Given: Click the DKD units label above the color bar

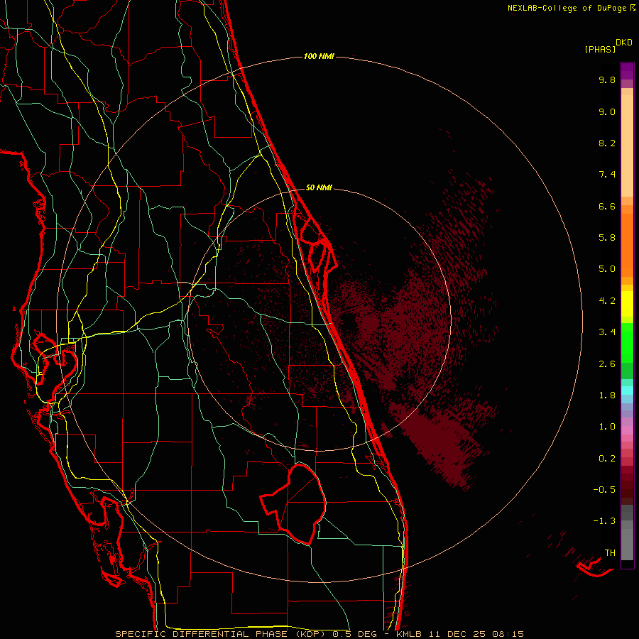Looking at the screenshot, I should pos(624,42).
